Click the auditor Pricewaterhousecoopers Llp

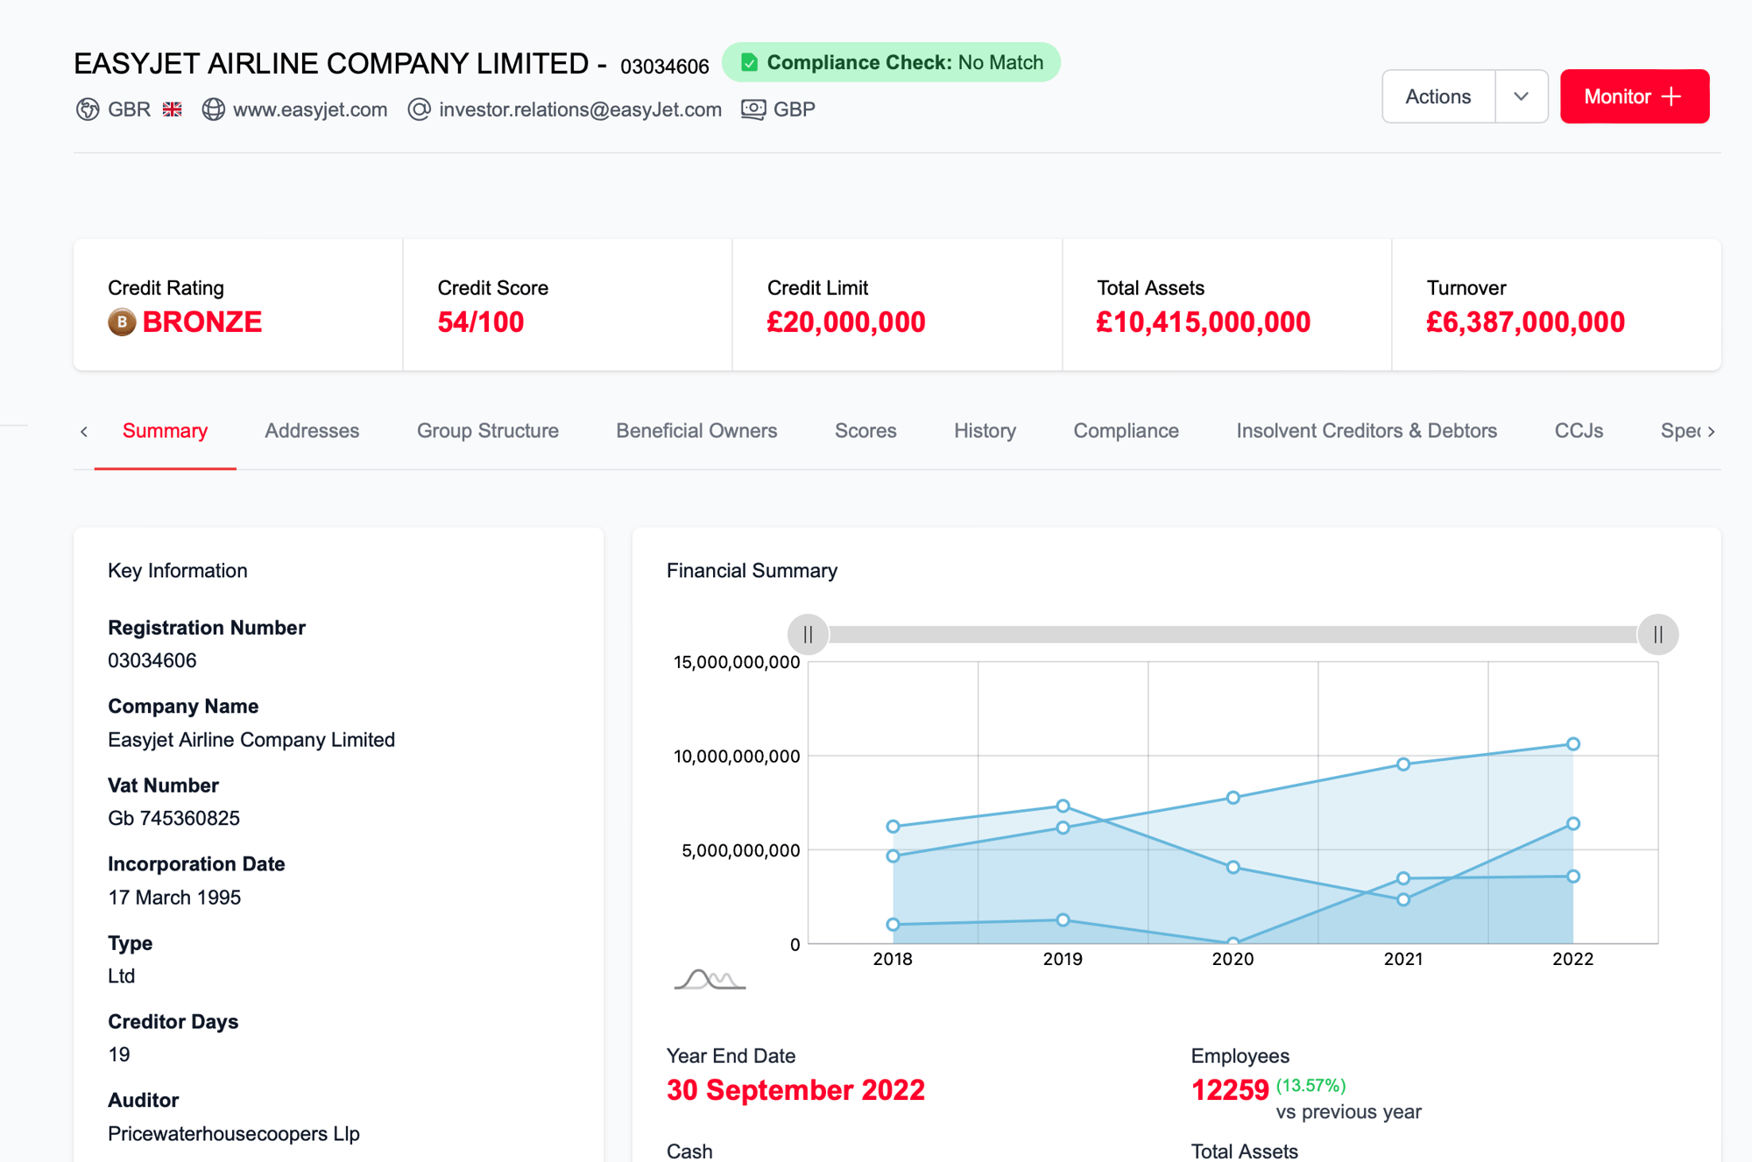pyautogui.click(x=234, y=1133)
